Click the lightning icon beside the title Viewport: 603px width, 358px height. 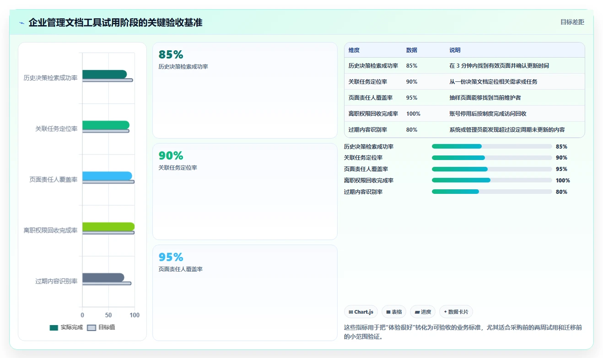pyautogui.click(x=22, y=23)
